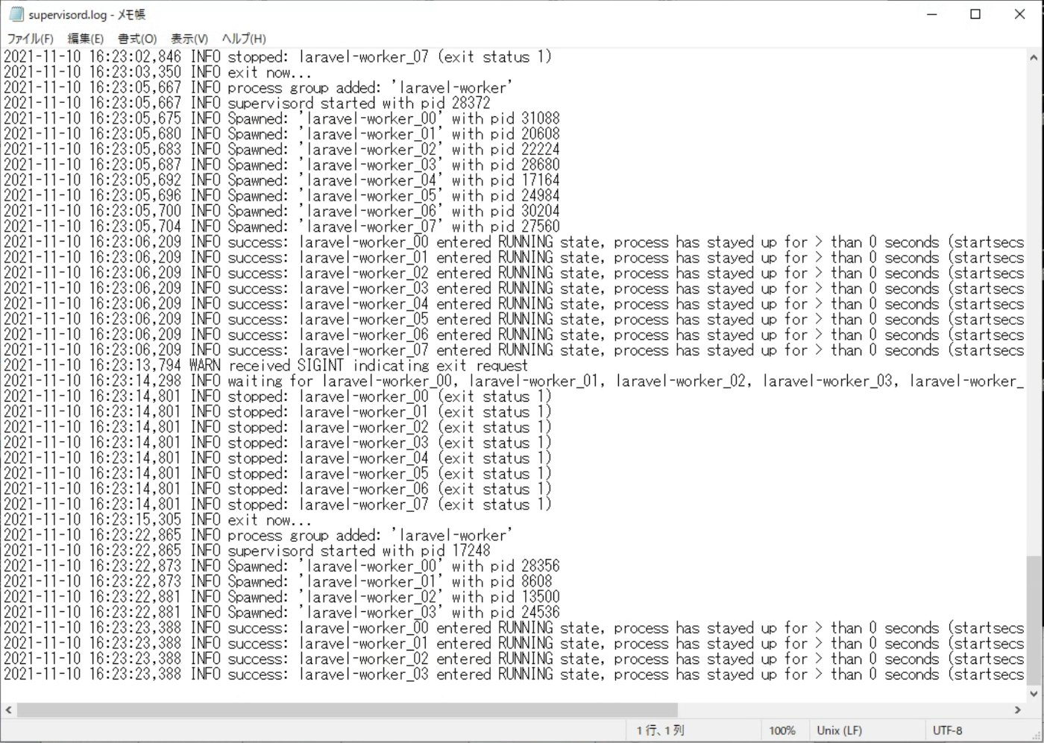Click the 16:23:05,667 'process group added' line

pyautogui.click(x=258, y=88)
